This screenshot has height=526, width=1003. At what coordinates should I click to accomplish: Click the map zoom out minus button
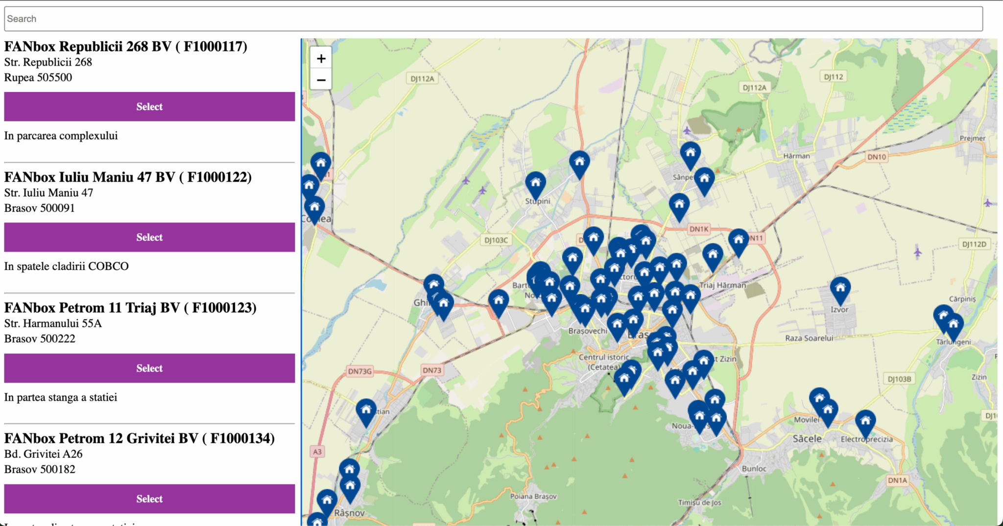point(321,80)
